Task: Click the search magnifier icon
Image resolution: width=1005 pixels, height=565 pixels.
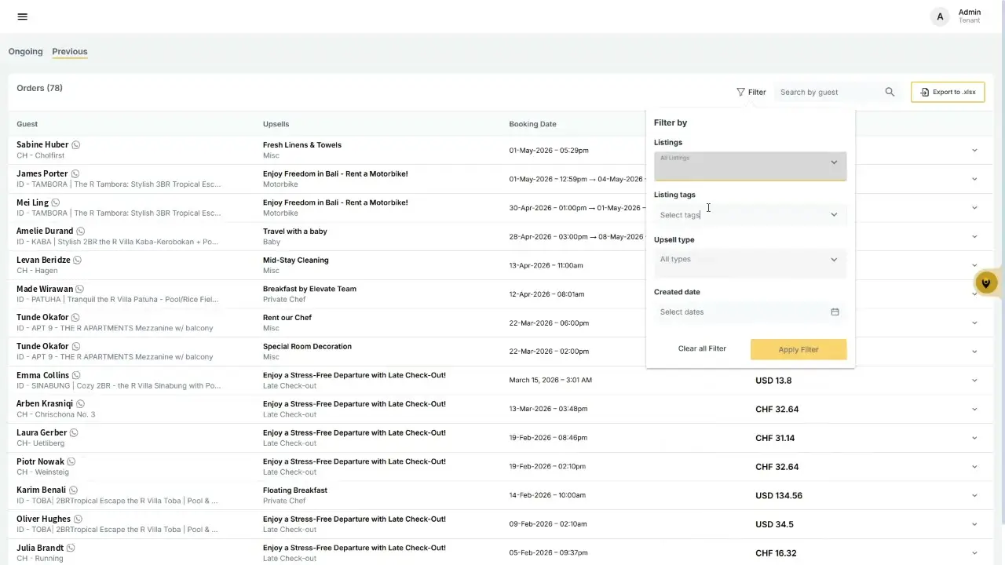Action: pyautogui.click(x=890, y=92)
